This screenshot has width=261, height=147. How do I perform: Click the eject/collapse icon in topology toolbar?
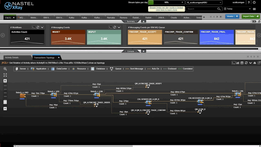click(x=255, y=63)
